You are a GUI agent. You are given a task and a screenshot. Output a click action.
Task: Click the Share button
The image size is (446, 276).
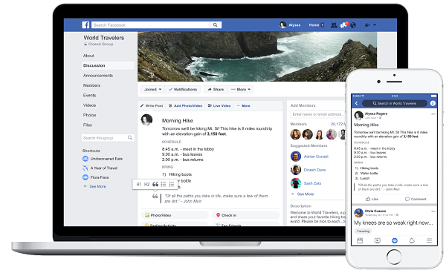tap(216, 90)
